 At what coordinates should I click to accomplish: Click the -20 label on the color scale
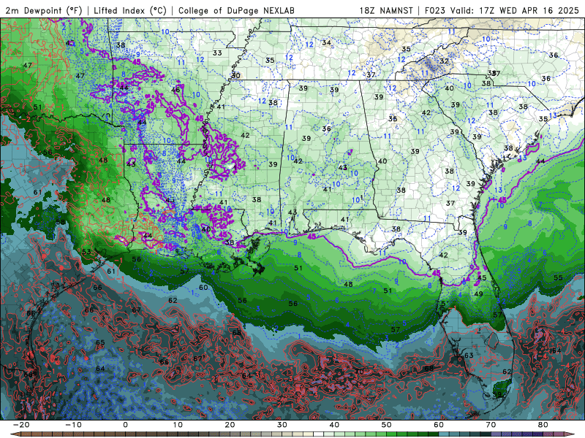pyautogui.click(x=21, y=425)
